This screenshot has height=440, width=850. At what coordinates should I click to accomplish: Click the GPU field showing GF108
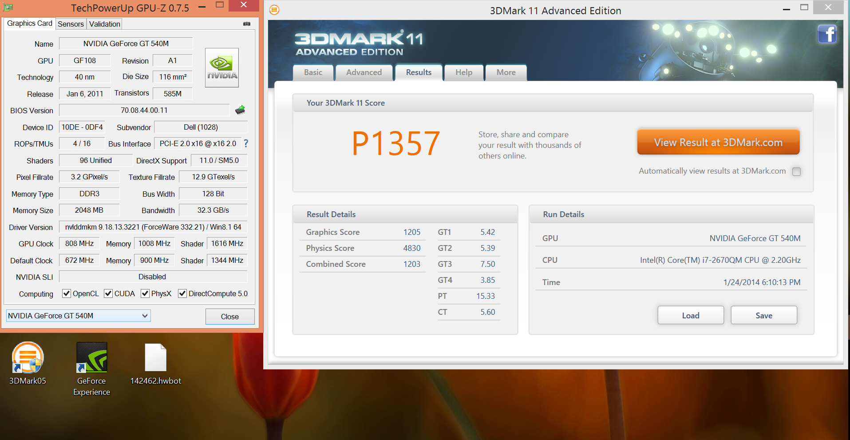click(85, 60)
